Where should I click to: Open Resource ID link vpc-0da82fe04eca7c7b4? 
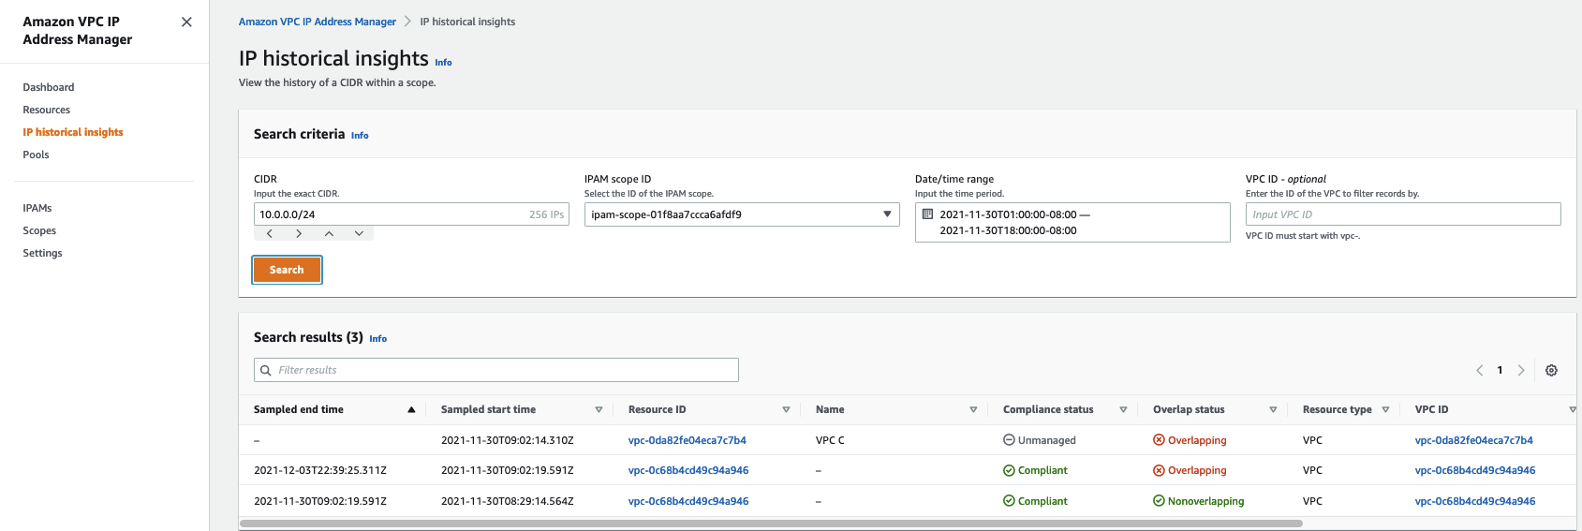(688, 440)
